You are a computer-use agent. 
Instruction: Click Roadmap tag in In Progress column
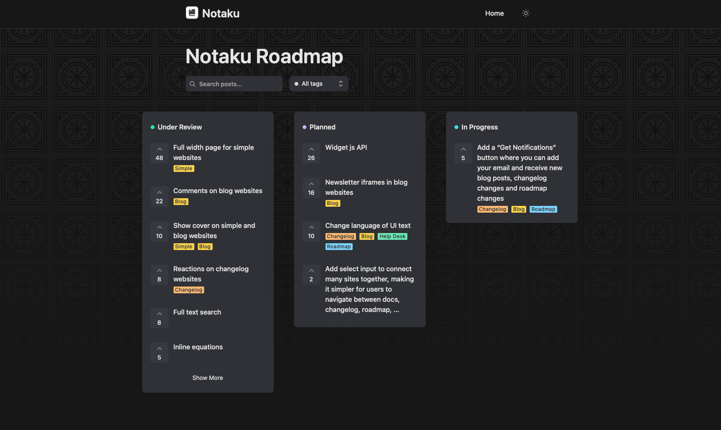(543, 209)
